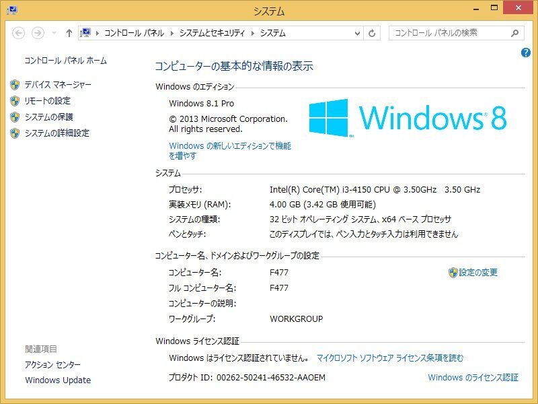Screen dimensions: 538x404
Task: Select the システムとセキュリティ breadcrumb
Action: point(212,33)
